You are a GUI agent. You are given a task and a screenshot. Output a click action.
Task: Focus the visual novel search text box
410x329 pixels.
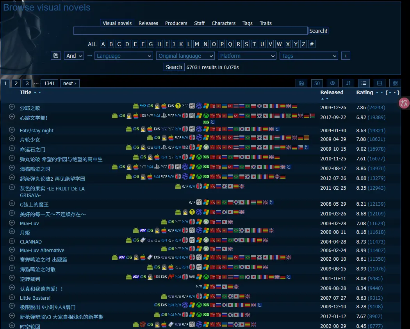191,31
